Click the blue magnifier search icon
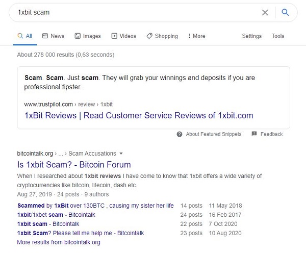The width and height of the screenshot is (306, 253). pos(285,12)
